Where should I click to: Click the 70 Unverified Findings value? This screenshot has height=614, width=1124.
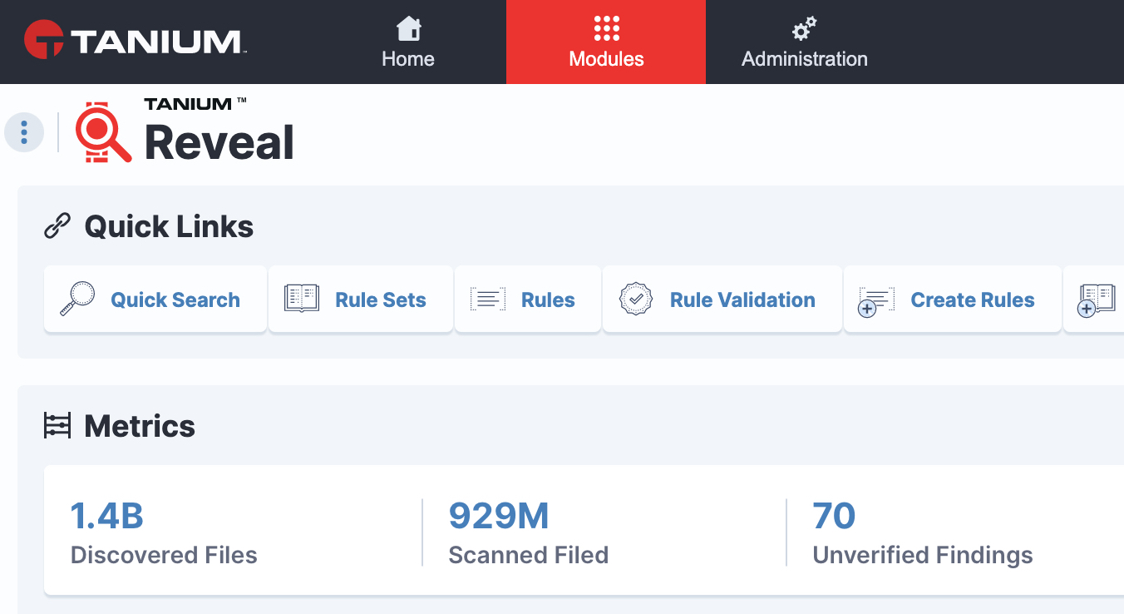point(834,516)
